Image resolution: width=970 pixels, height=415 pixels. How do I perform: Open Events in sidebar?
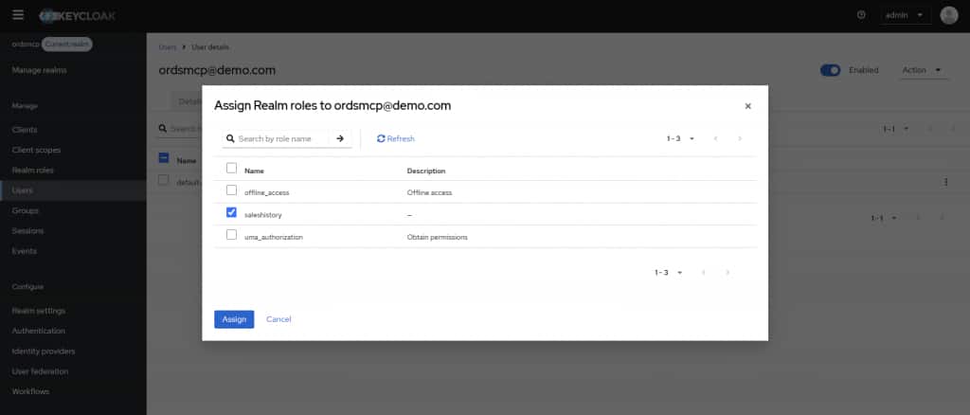pos(24,251)
